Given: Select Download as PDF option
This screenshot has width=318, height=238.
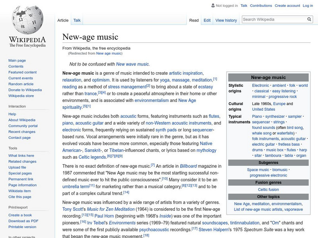Looking at the screenshot, I should [x=23, y=221].
